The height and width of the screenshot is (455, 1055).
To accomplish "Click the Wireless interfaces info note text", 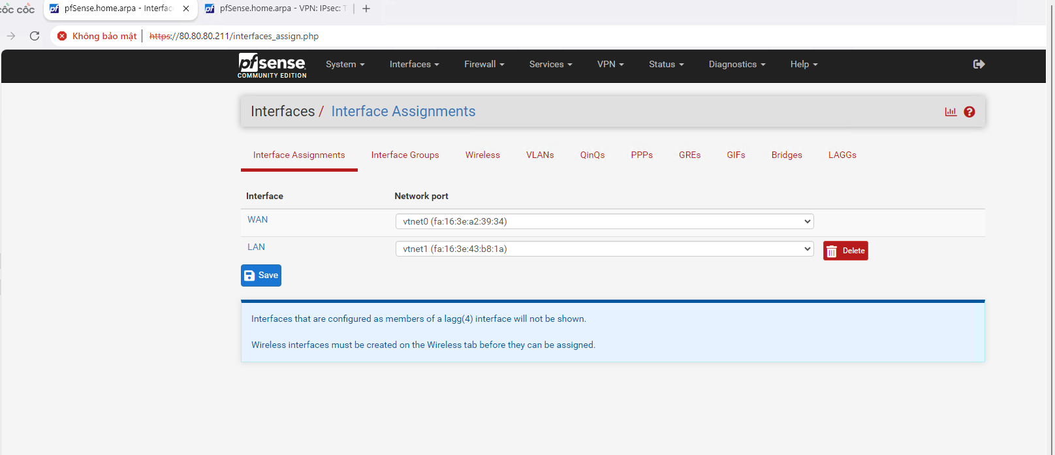I will 423,345.
